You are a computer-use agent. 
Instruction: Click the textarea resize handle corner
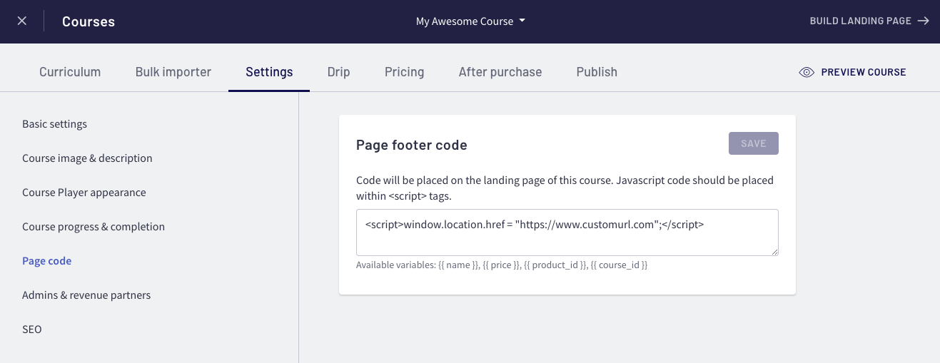[x=774, y=252]
